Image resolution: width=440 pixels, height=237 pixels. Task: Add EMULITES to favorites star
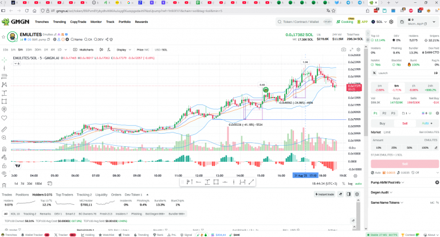coord(3,37)
